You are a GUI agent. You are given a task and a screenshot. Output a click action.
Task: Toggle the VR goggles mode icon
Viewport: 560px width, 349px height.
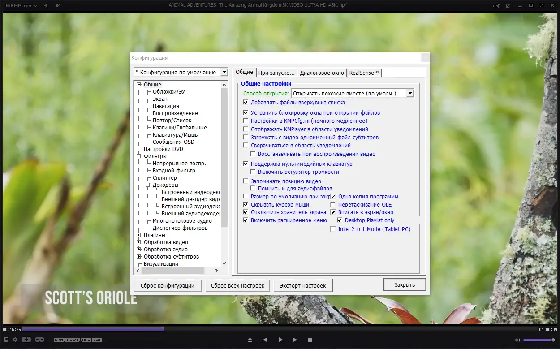tap(39, 340)
